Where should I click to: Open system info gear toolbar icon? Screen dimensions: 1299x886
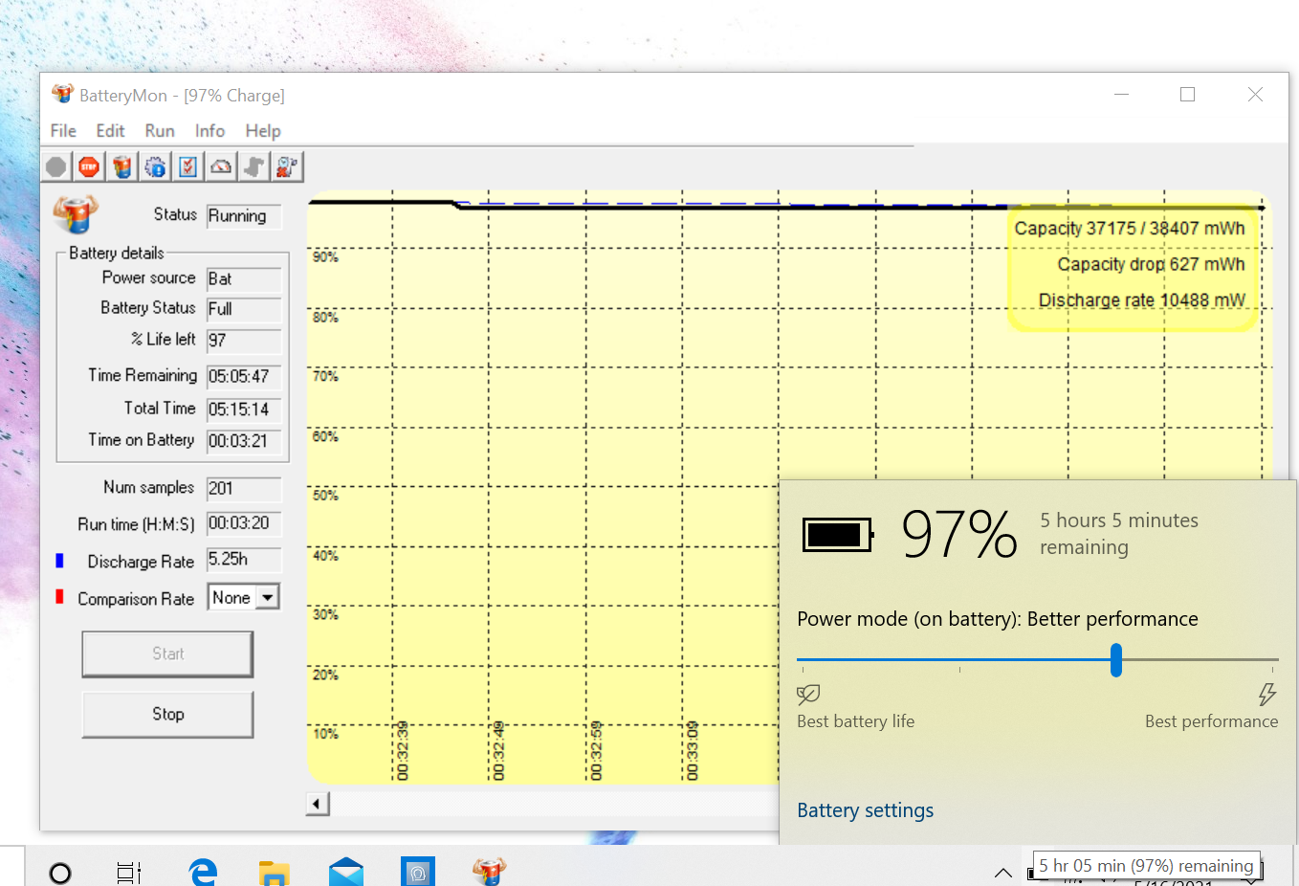(x=155, y=166)
